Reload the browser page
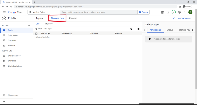Screen dimensions: 197x105 click(11, 7)
